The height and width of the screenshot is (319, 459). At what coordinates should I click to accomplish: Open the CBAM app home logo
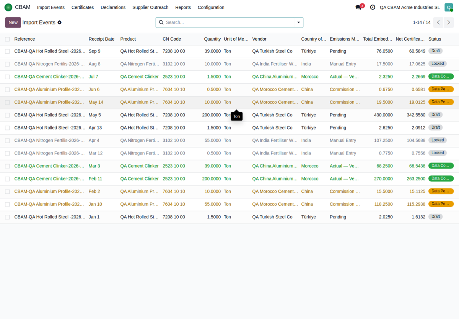(x=8, y=7)
